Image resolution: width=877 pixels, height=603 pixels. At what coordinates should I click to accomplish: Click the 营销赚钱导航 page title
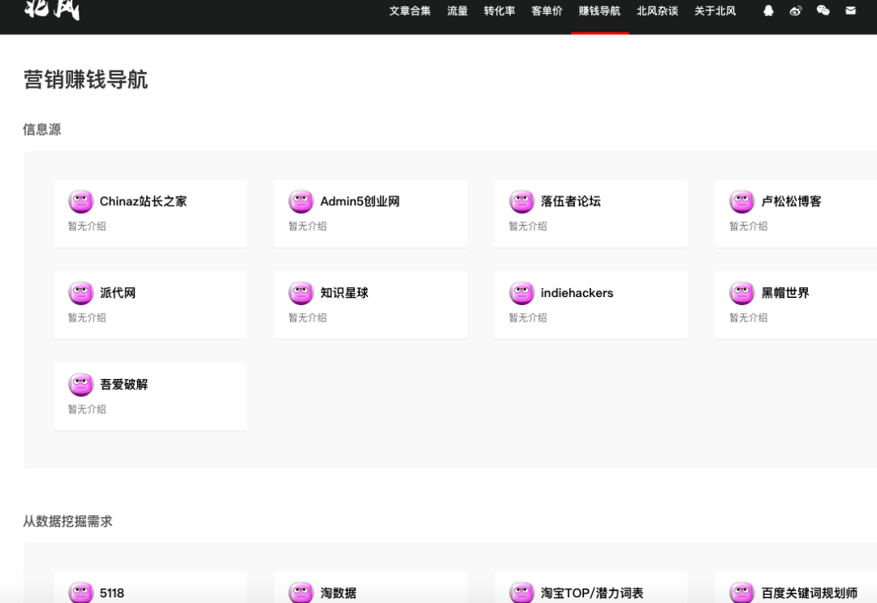[x=85, y=80]
